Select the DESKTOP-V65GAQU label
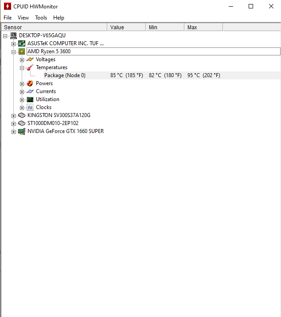Screen dimensions: 281x317 (42, 35)
